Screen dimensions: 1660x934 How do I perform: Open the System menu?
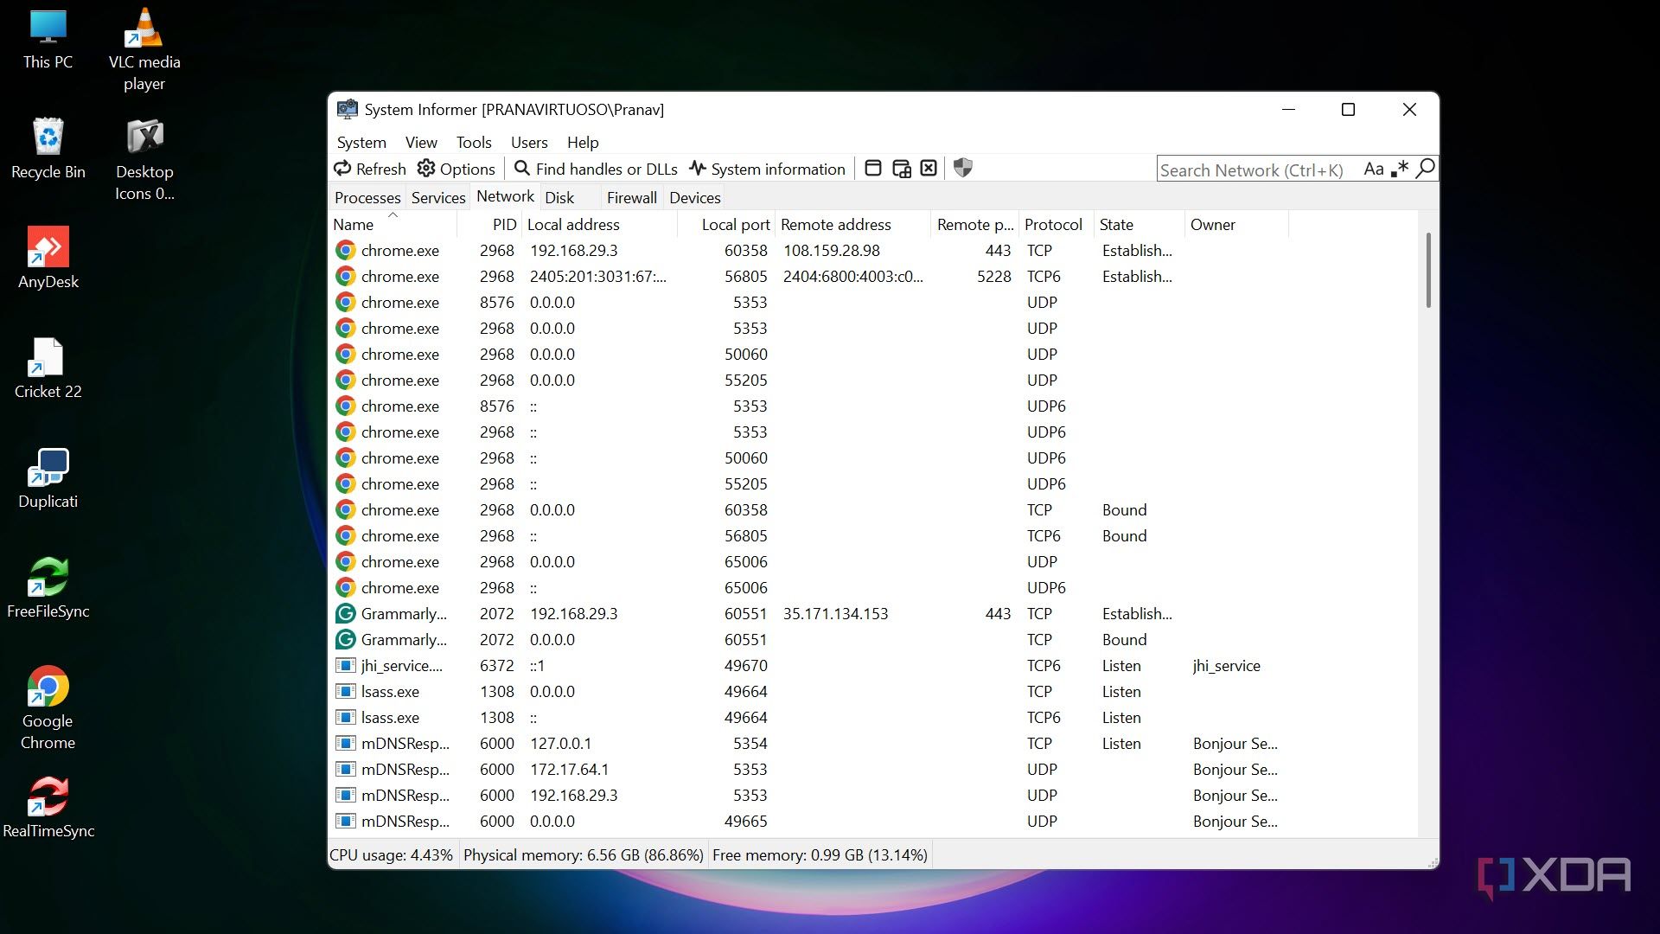pyautogui.click(x=361, y=143)
